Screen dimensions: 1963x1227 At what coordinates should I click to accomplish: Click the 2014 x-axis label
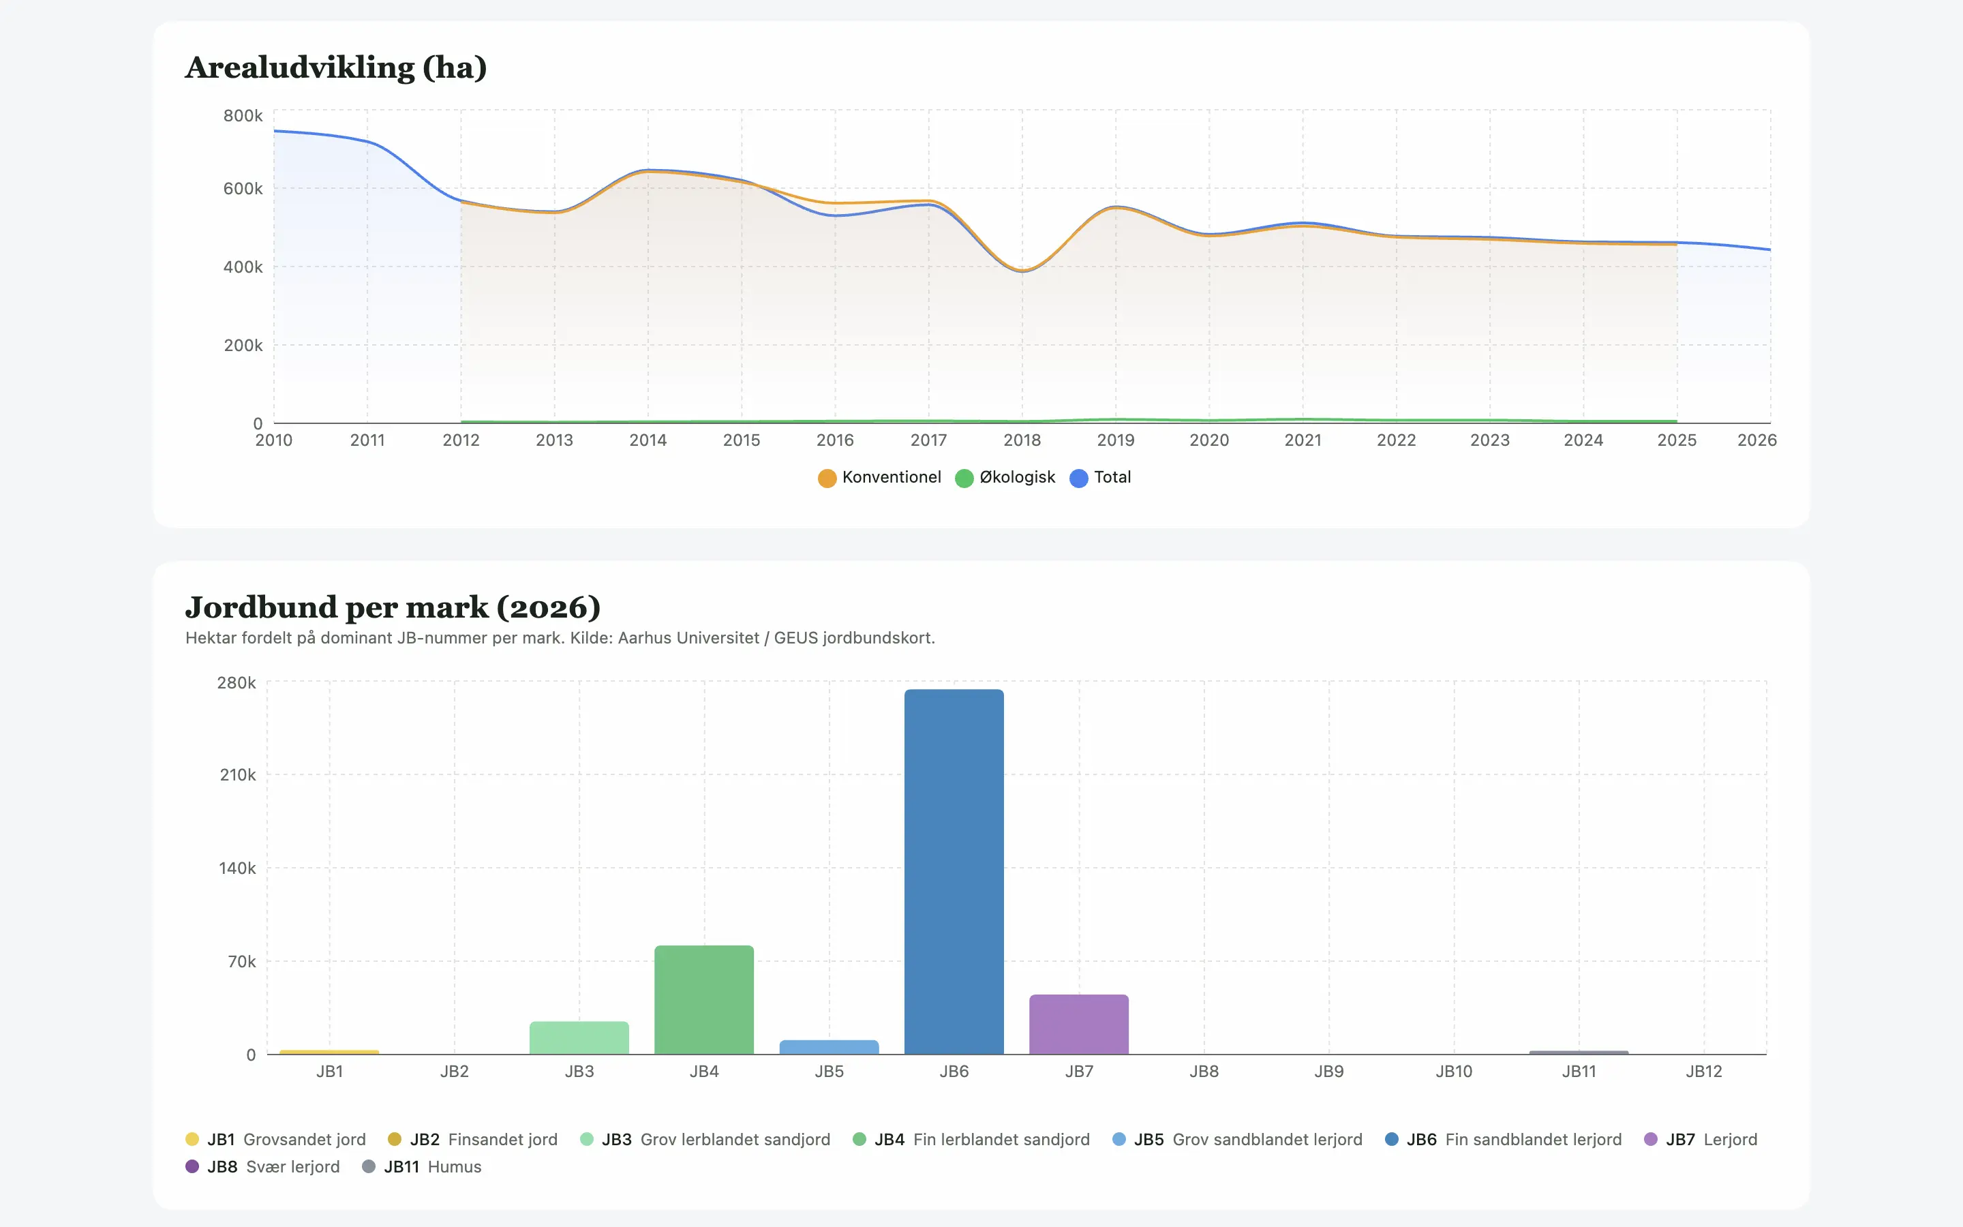648,440
